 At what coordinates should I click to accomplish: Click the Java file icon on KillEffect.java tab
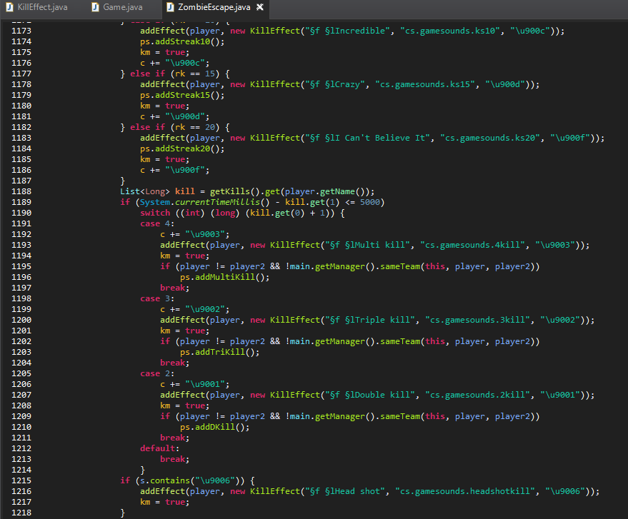click(9, 7)
